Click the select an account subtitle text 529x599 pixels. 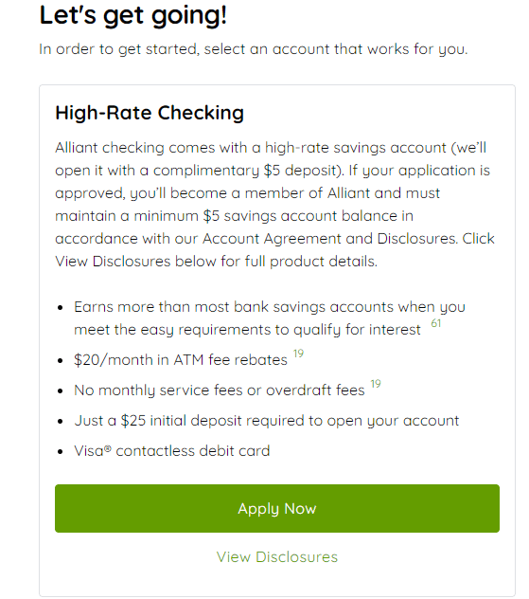(254, 49)
